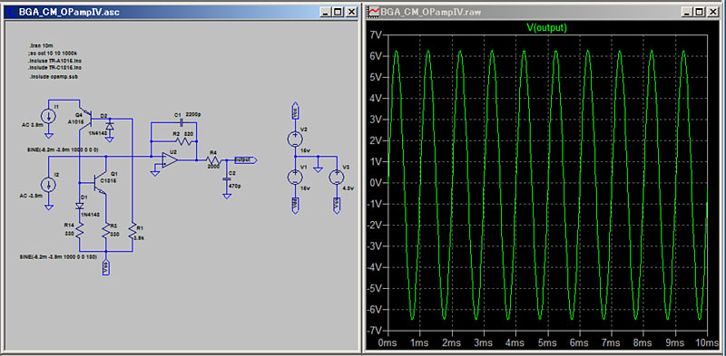Click the V(output) trace label
The width and height of the screenshot is (726, 356).
coord(546,28)
